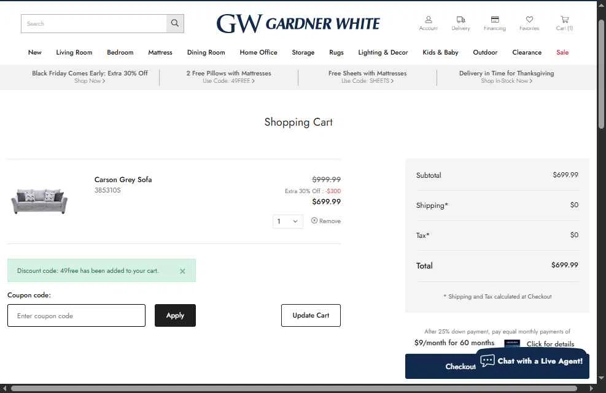The image size is (606, 393).
Task: Open the quantity dropdown for the sofa
Action: [288, 221]
